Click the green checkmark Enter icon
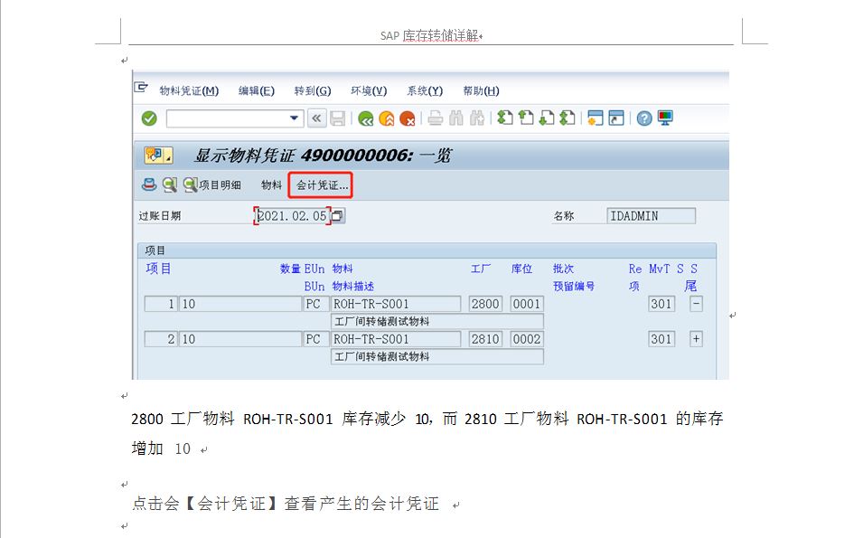Viewport: 854px width, 538px height. [149, 118]
